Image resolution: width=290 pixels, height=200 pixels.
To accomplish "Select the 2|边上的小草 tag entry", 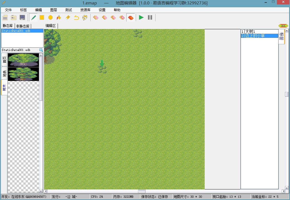I will (260, 36).
